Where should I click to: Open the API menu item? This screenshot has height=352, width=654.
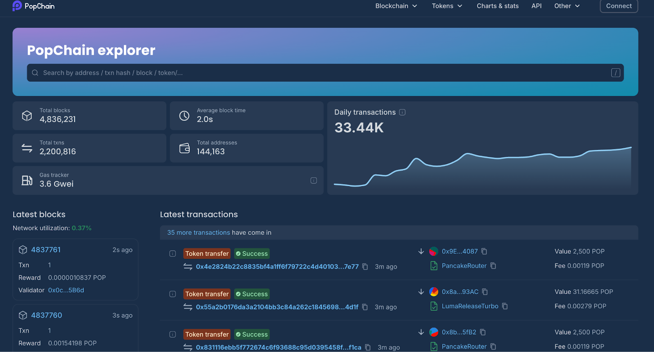tap(536, 6)
